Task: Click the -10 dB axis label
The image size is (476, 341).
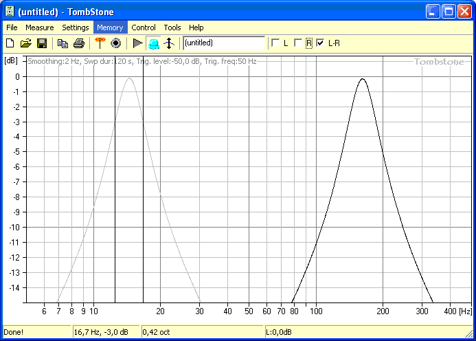Action: (x=13, y=228)
